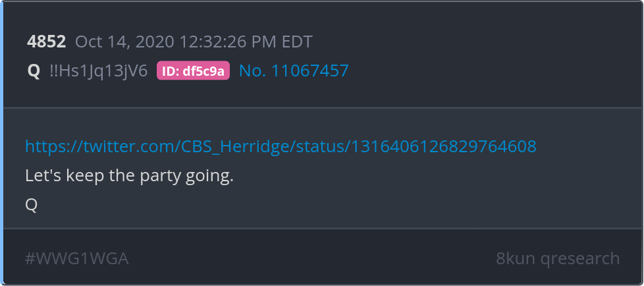Click the EDT timezone label

pyautogui.click(x=298, y=42)
